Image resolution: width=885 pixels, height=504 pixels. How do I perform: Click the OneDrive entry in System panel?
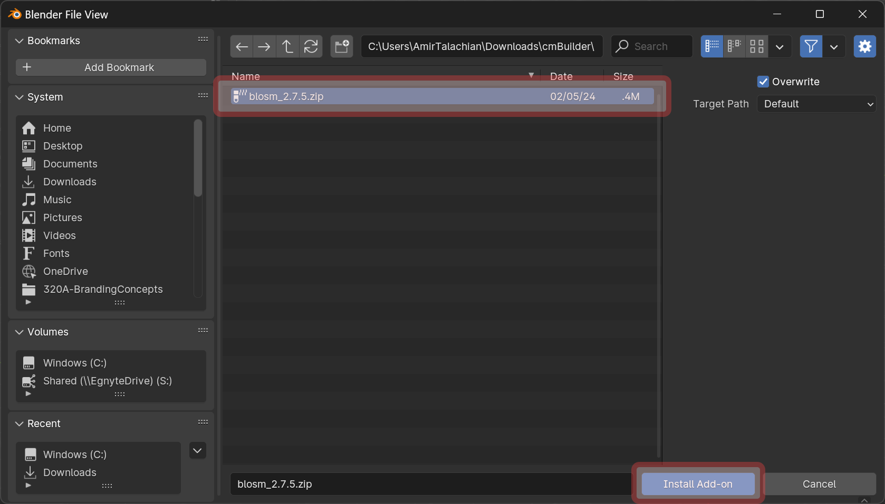click(x=65, y=271)
